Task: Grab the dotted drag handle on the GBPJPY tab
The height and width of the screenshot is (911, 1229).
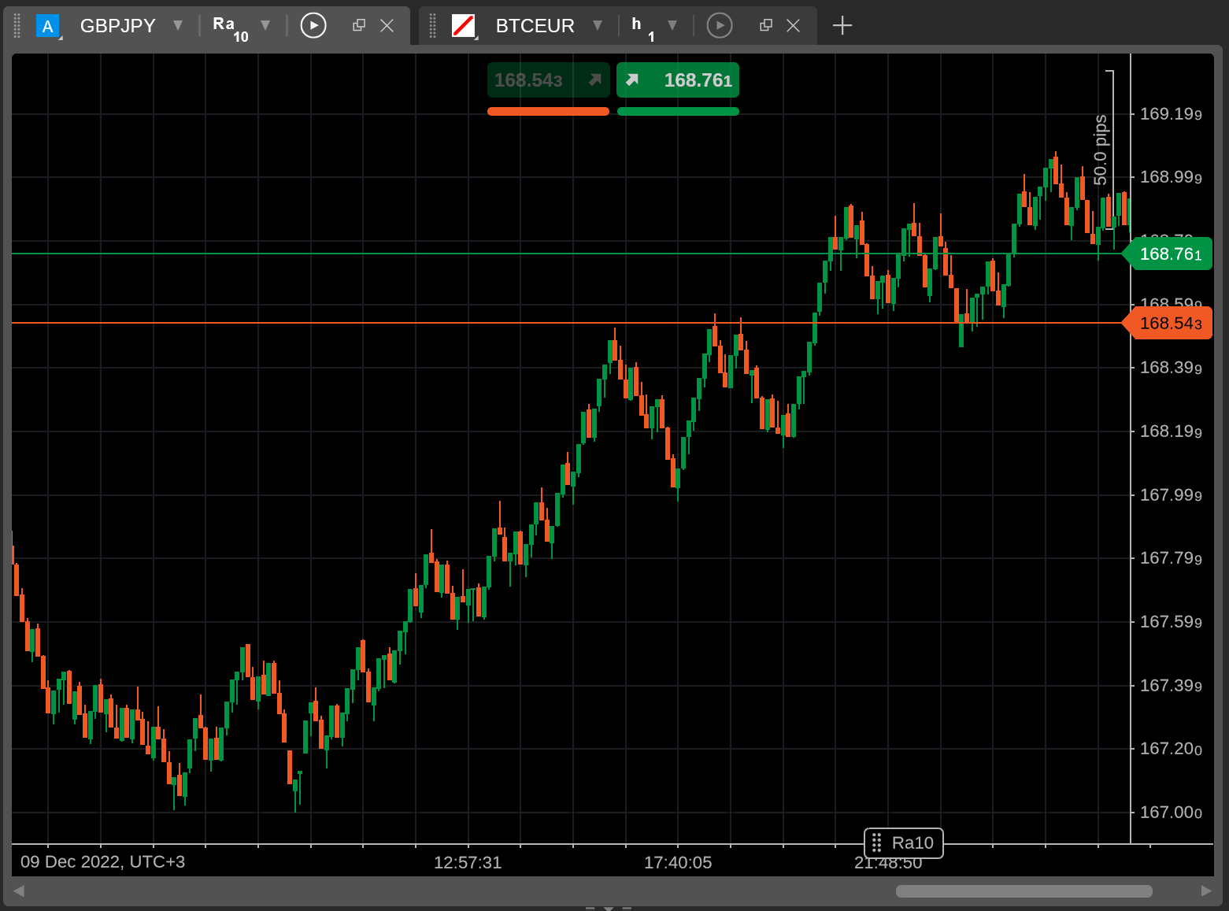Action: 16,25
